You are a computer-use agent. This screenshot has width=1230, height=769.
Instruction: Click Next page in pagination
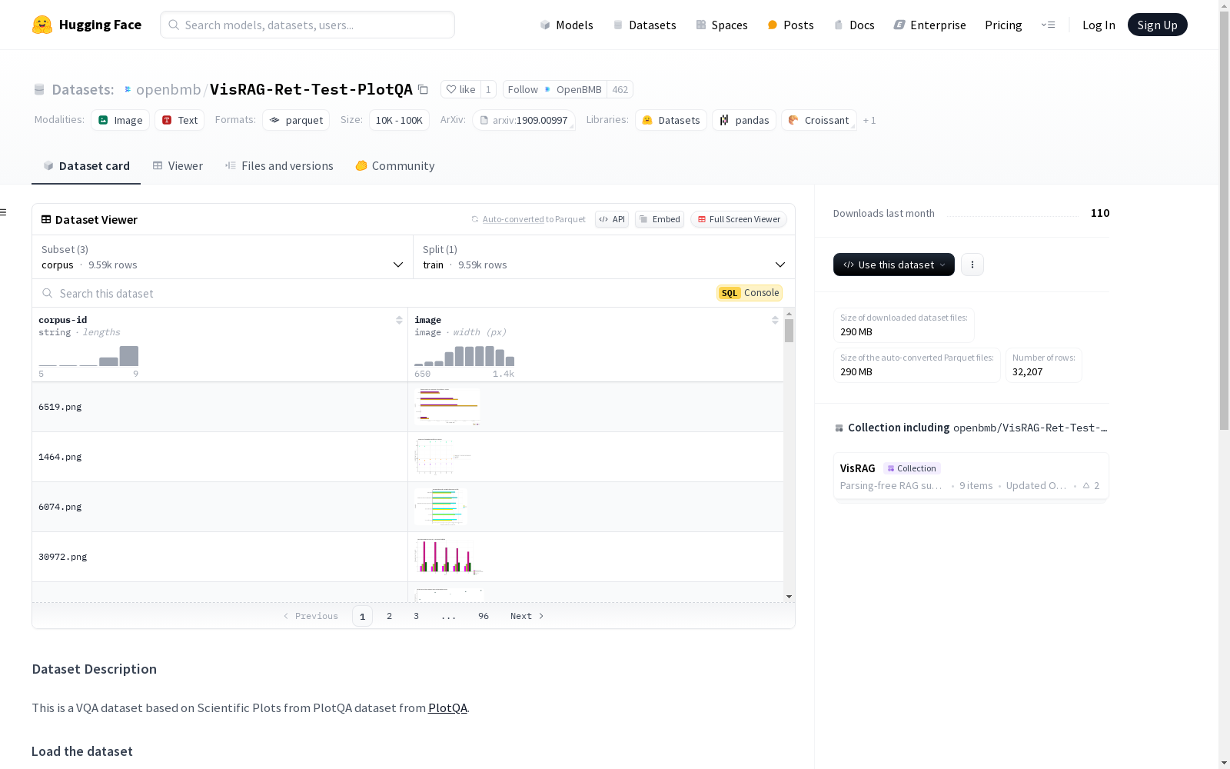[527, 616]
